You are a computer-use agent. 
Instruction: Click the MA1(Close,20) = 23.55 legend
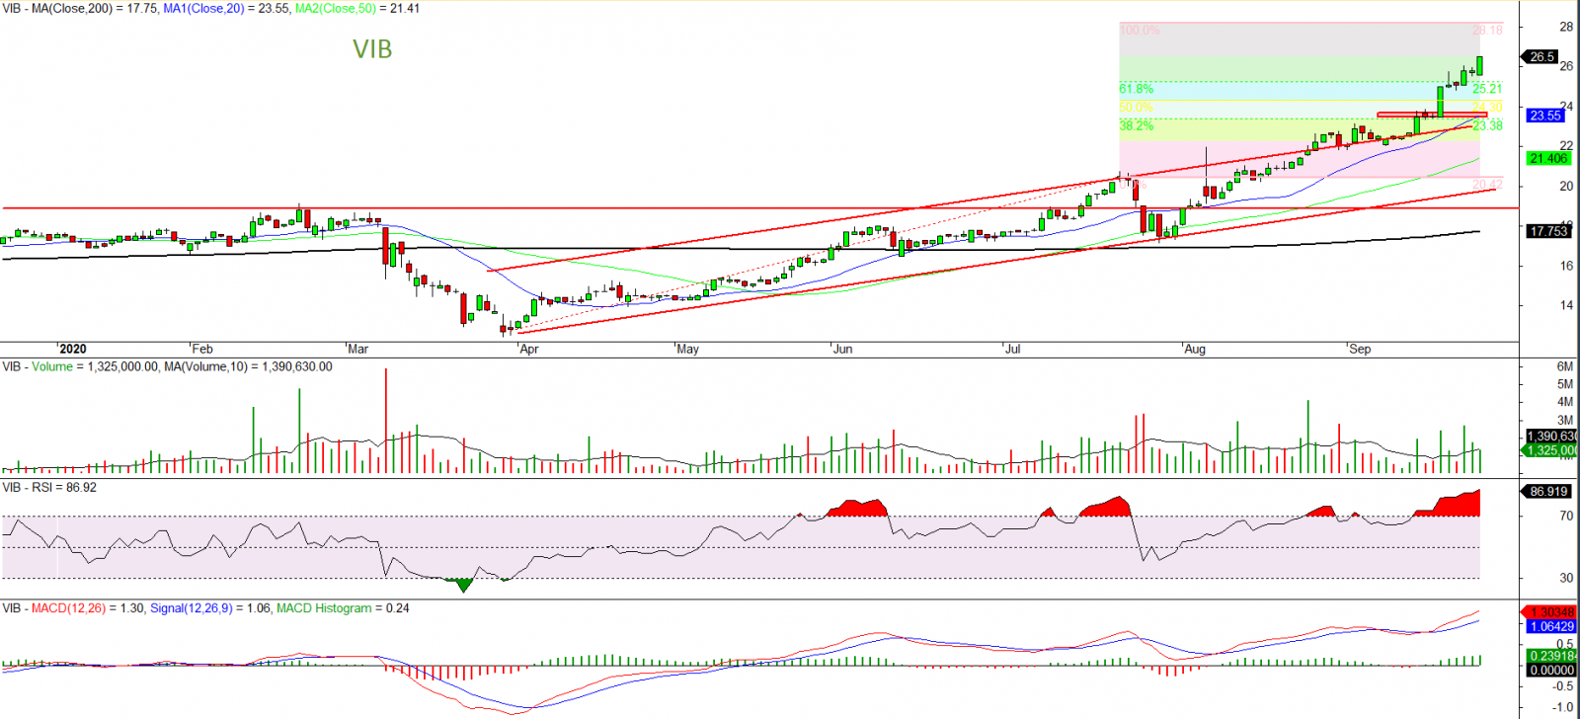[226, 8]
